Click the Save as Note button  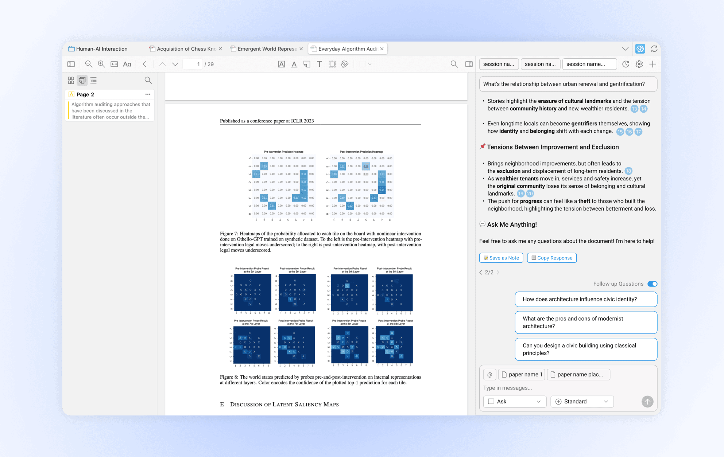pos(501,258)
